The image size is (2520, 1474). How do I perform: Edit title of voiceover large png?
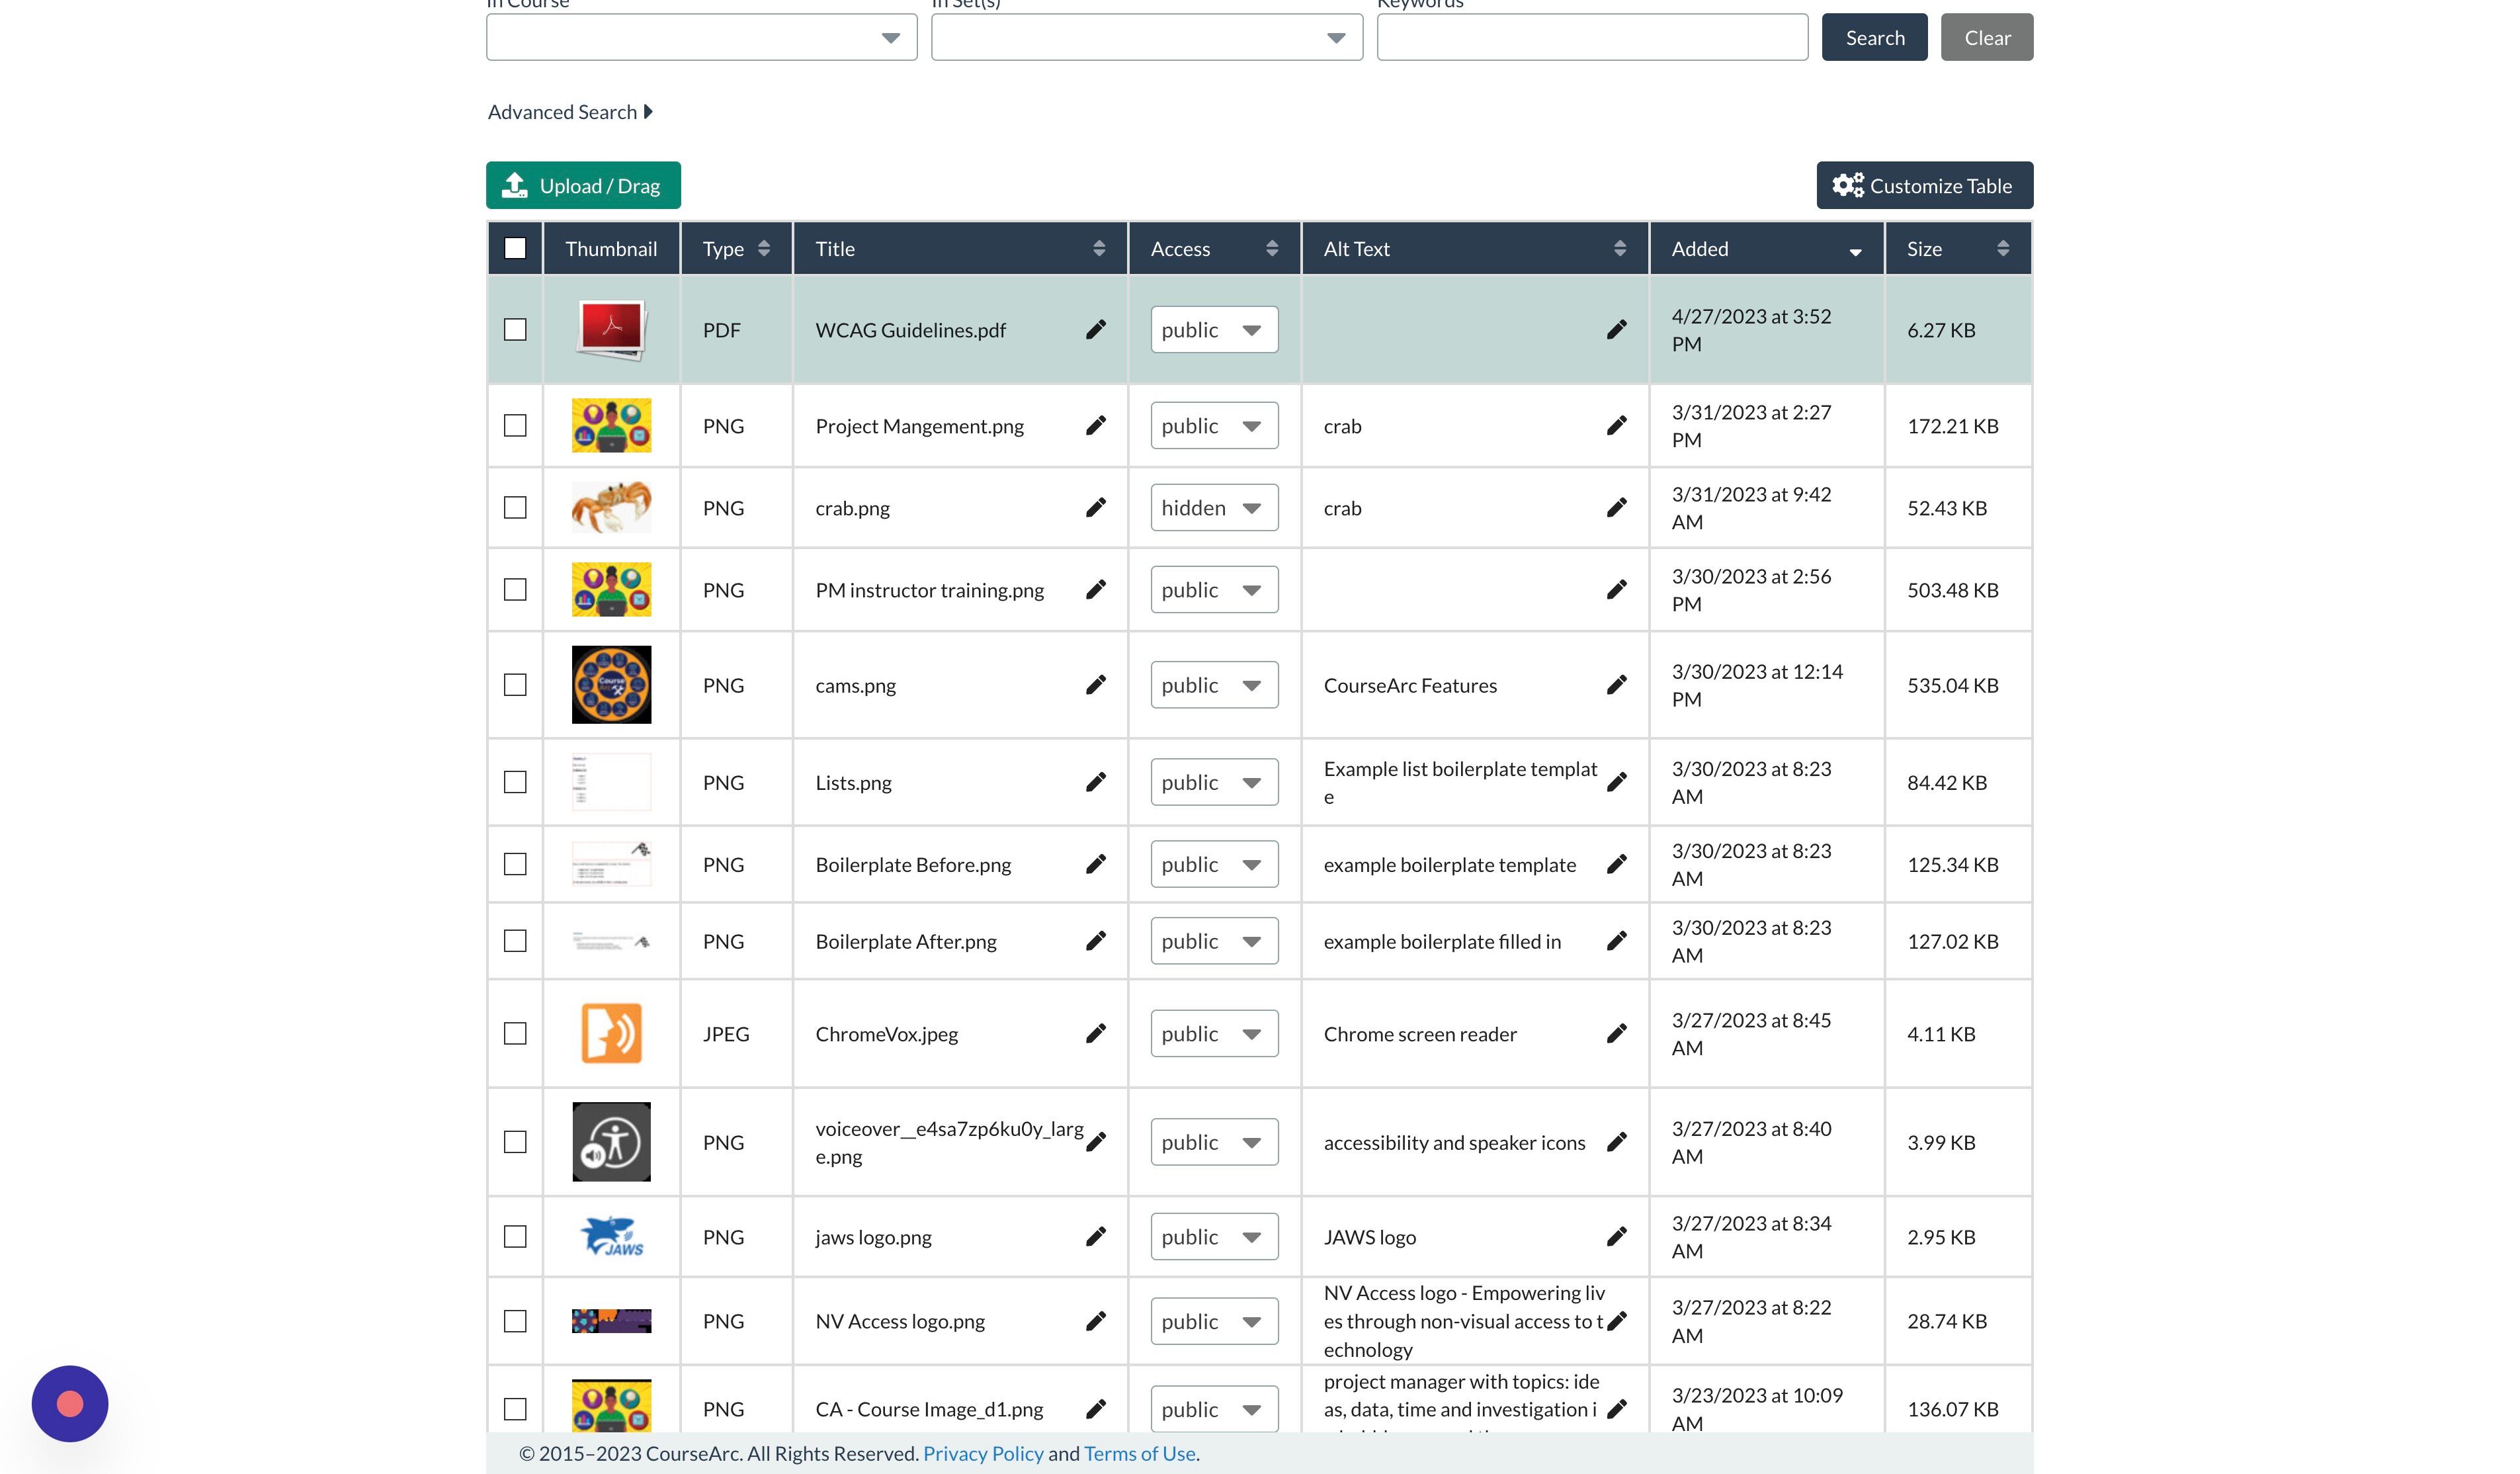[1096, 1141]
